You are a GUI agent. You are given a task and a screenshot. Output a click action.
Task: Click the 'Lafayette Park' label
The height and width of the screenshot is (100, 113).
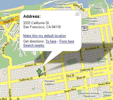point(102,60)
